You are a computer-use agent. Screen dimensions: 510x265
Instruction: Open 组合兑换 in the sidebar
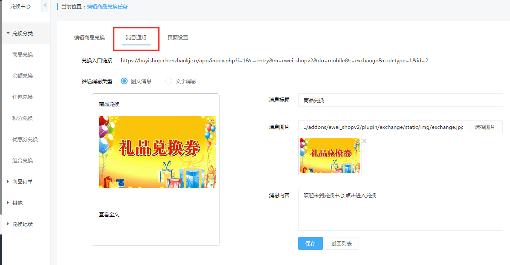coord(23,161)
